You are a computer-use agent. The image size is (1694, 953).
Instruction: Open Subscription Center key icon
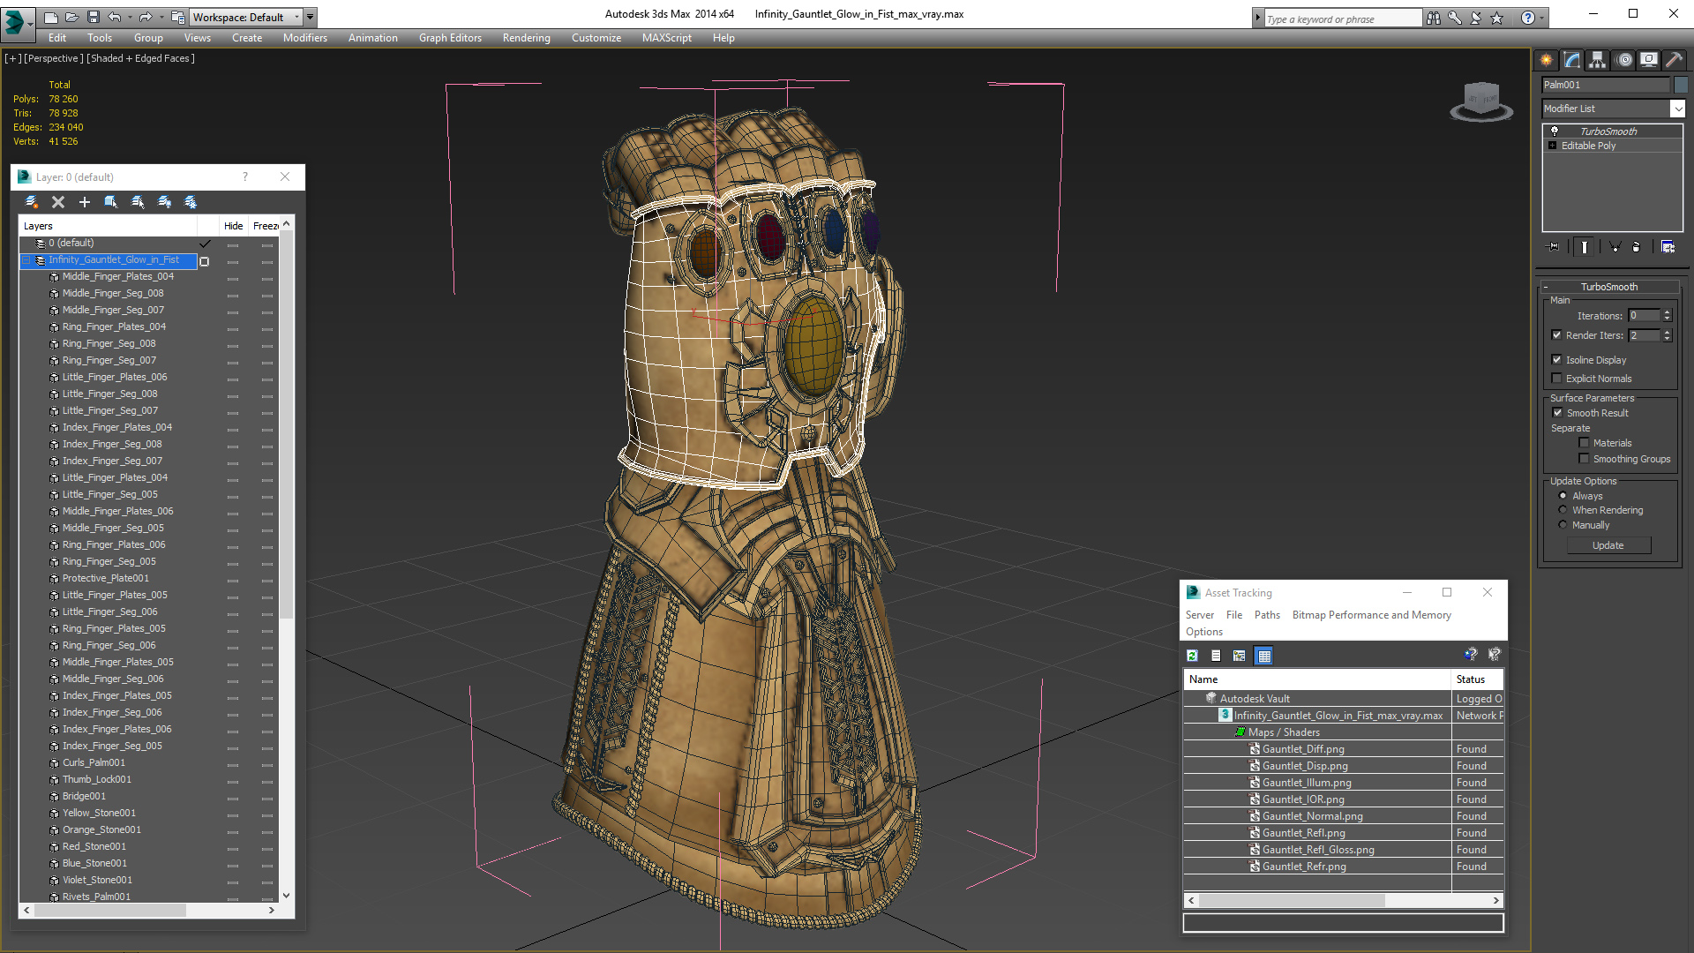pos(1454,18)
